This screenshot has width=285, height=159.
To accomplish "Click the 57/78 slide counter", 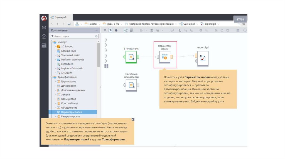I will pyautogui.click(x=240, y=19).
